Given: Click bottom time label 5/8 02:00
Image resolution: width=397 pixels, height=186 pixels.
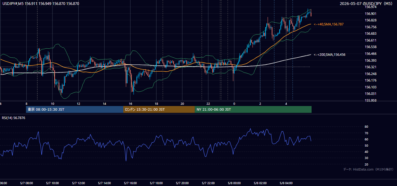Looking at the screenshot, I should tap(260, 183).
